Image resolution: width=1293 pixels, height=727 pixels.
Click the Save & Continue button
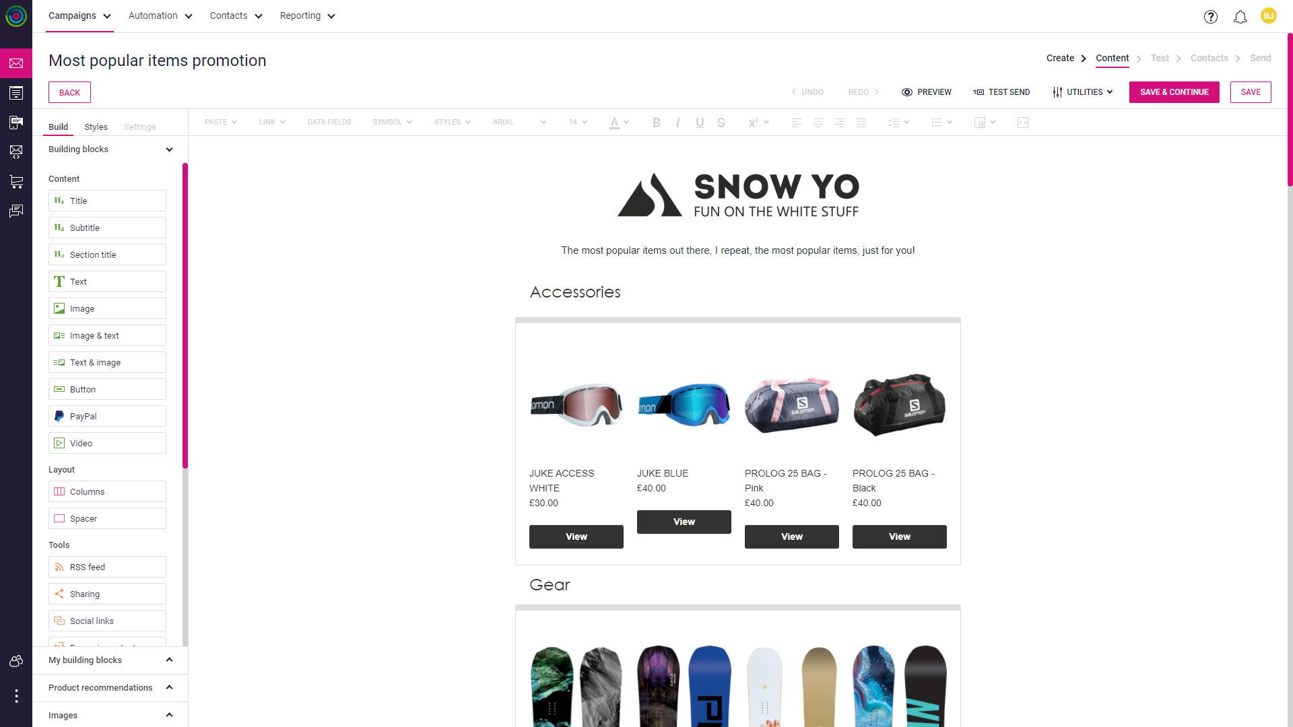tap(1174, 92)
